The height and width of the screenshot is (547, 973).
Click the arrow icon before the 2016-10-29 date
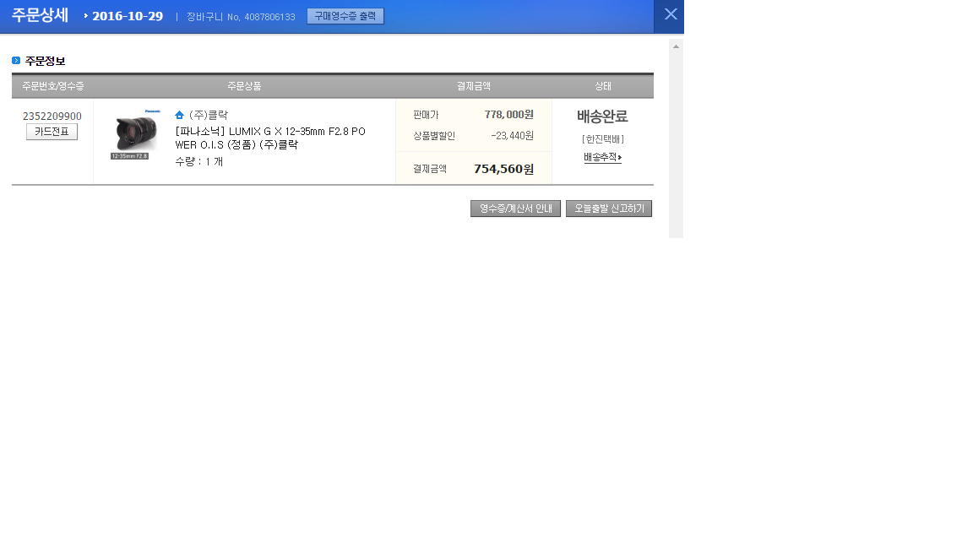[x=86, y=16]
